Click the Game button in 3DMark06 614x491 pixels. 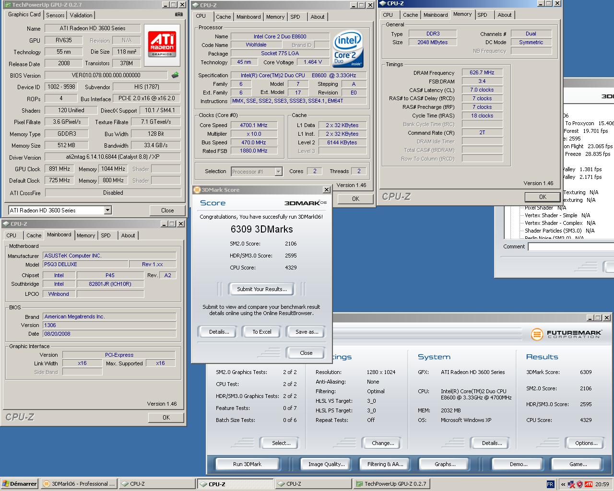(578, 464)
